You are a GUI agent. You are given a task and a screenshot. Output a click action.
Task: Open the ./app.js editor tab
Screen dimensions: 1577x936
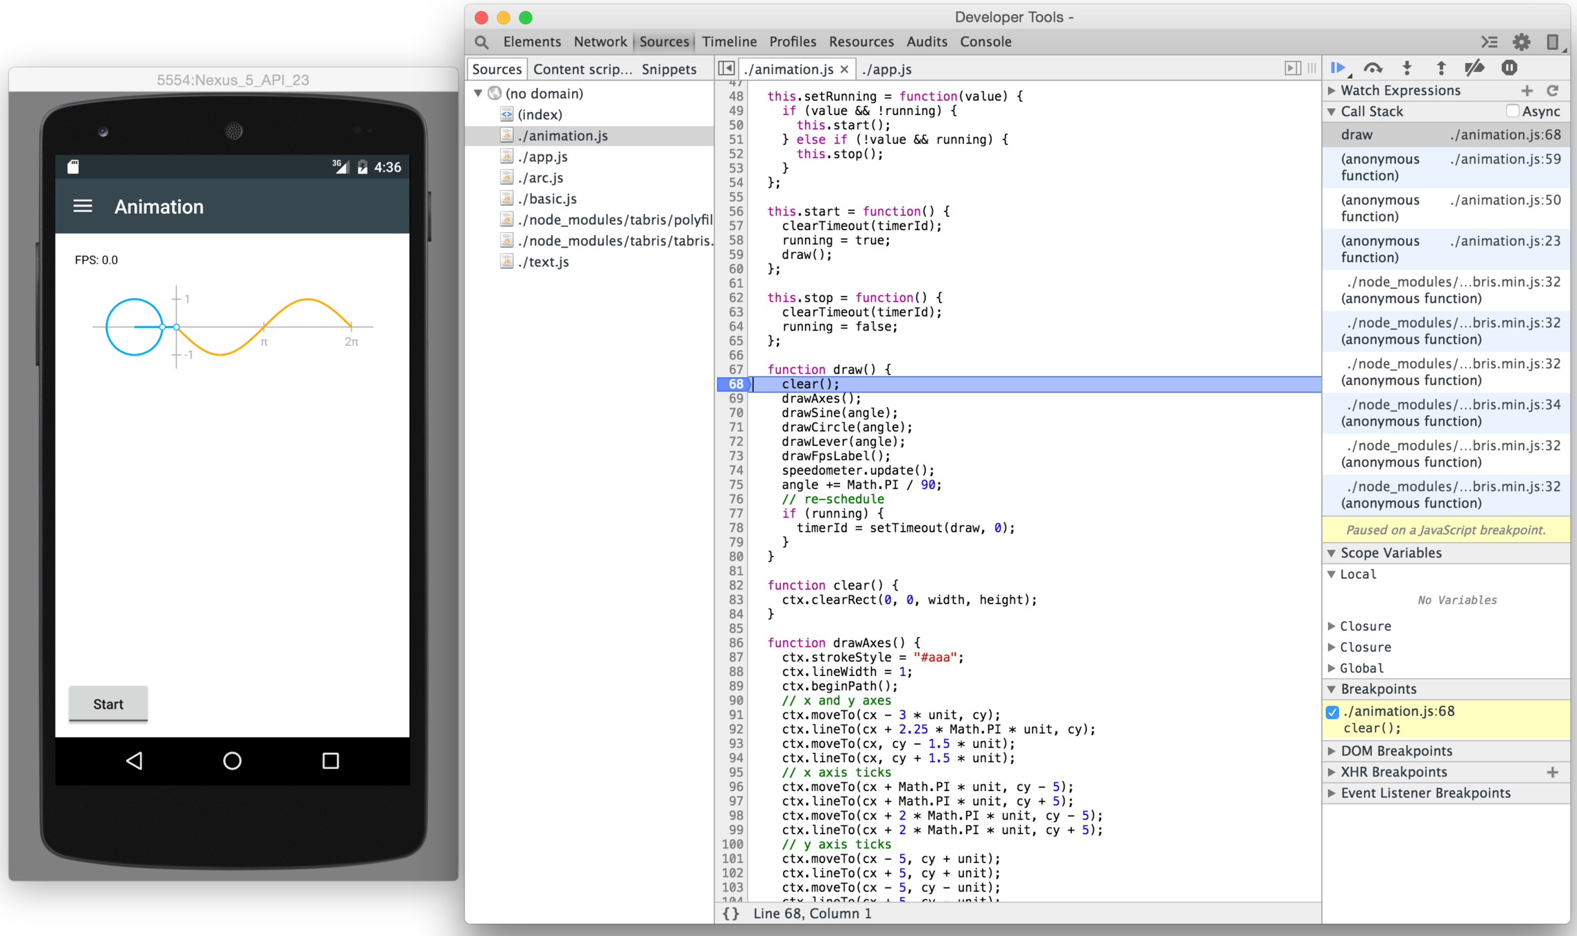[x=887, y=69]
